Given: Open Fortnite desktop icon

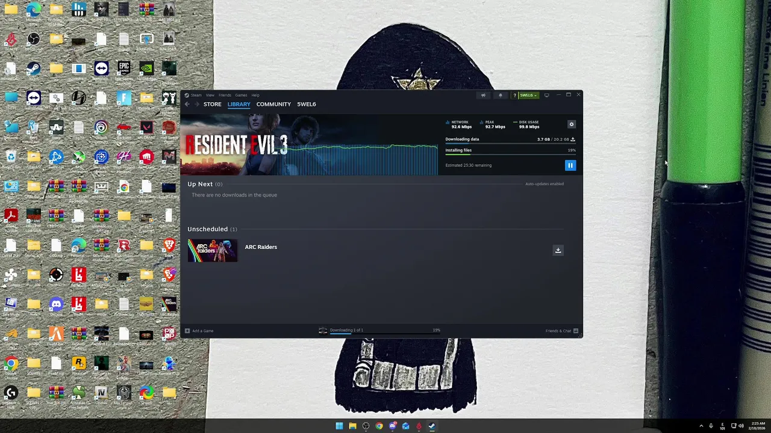Looking at the screenshot, I should click(x=123, y=99).
